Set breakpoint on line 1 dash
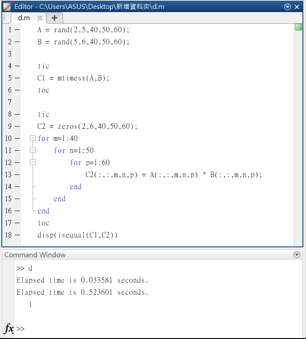Image resolution: width=306 pixels, height=339 pixels. point(17,30)
